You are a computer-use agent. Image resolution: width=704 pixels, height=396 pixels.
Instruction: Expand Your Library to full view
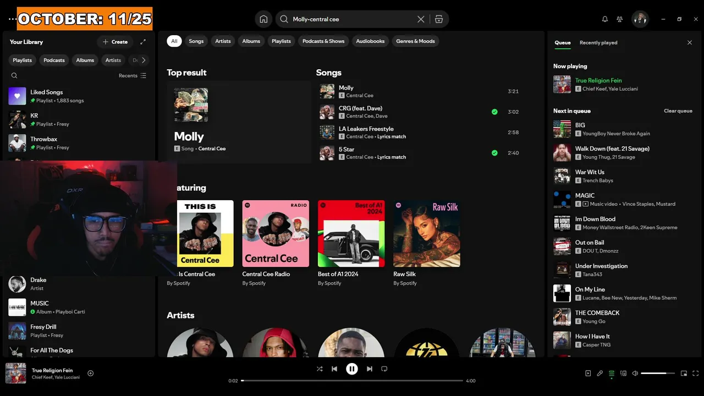coord(143,42)
